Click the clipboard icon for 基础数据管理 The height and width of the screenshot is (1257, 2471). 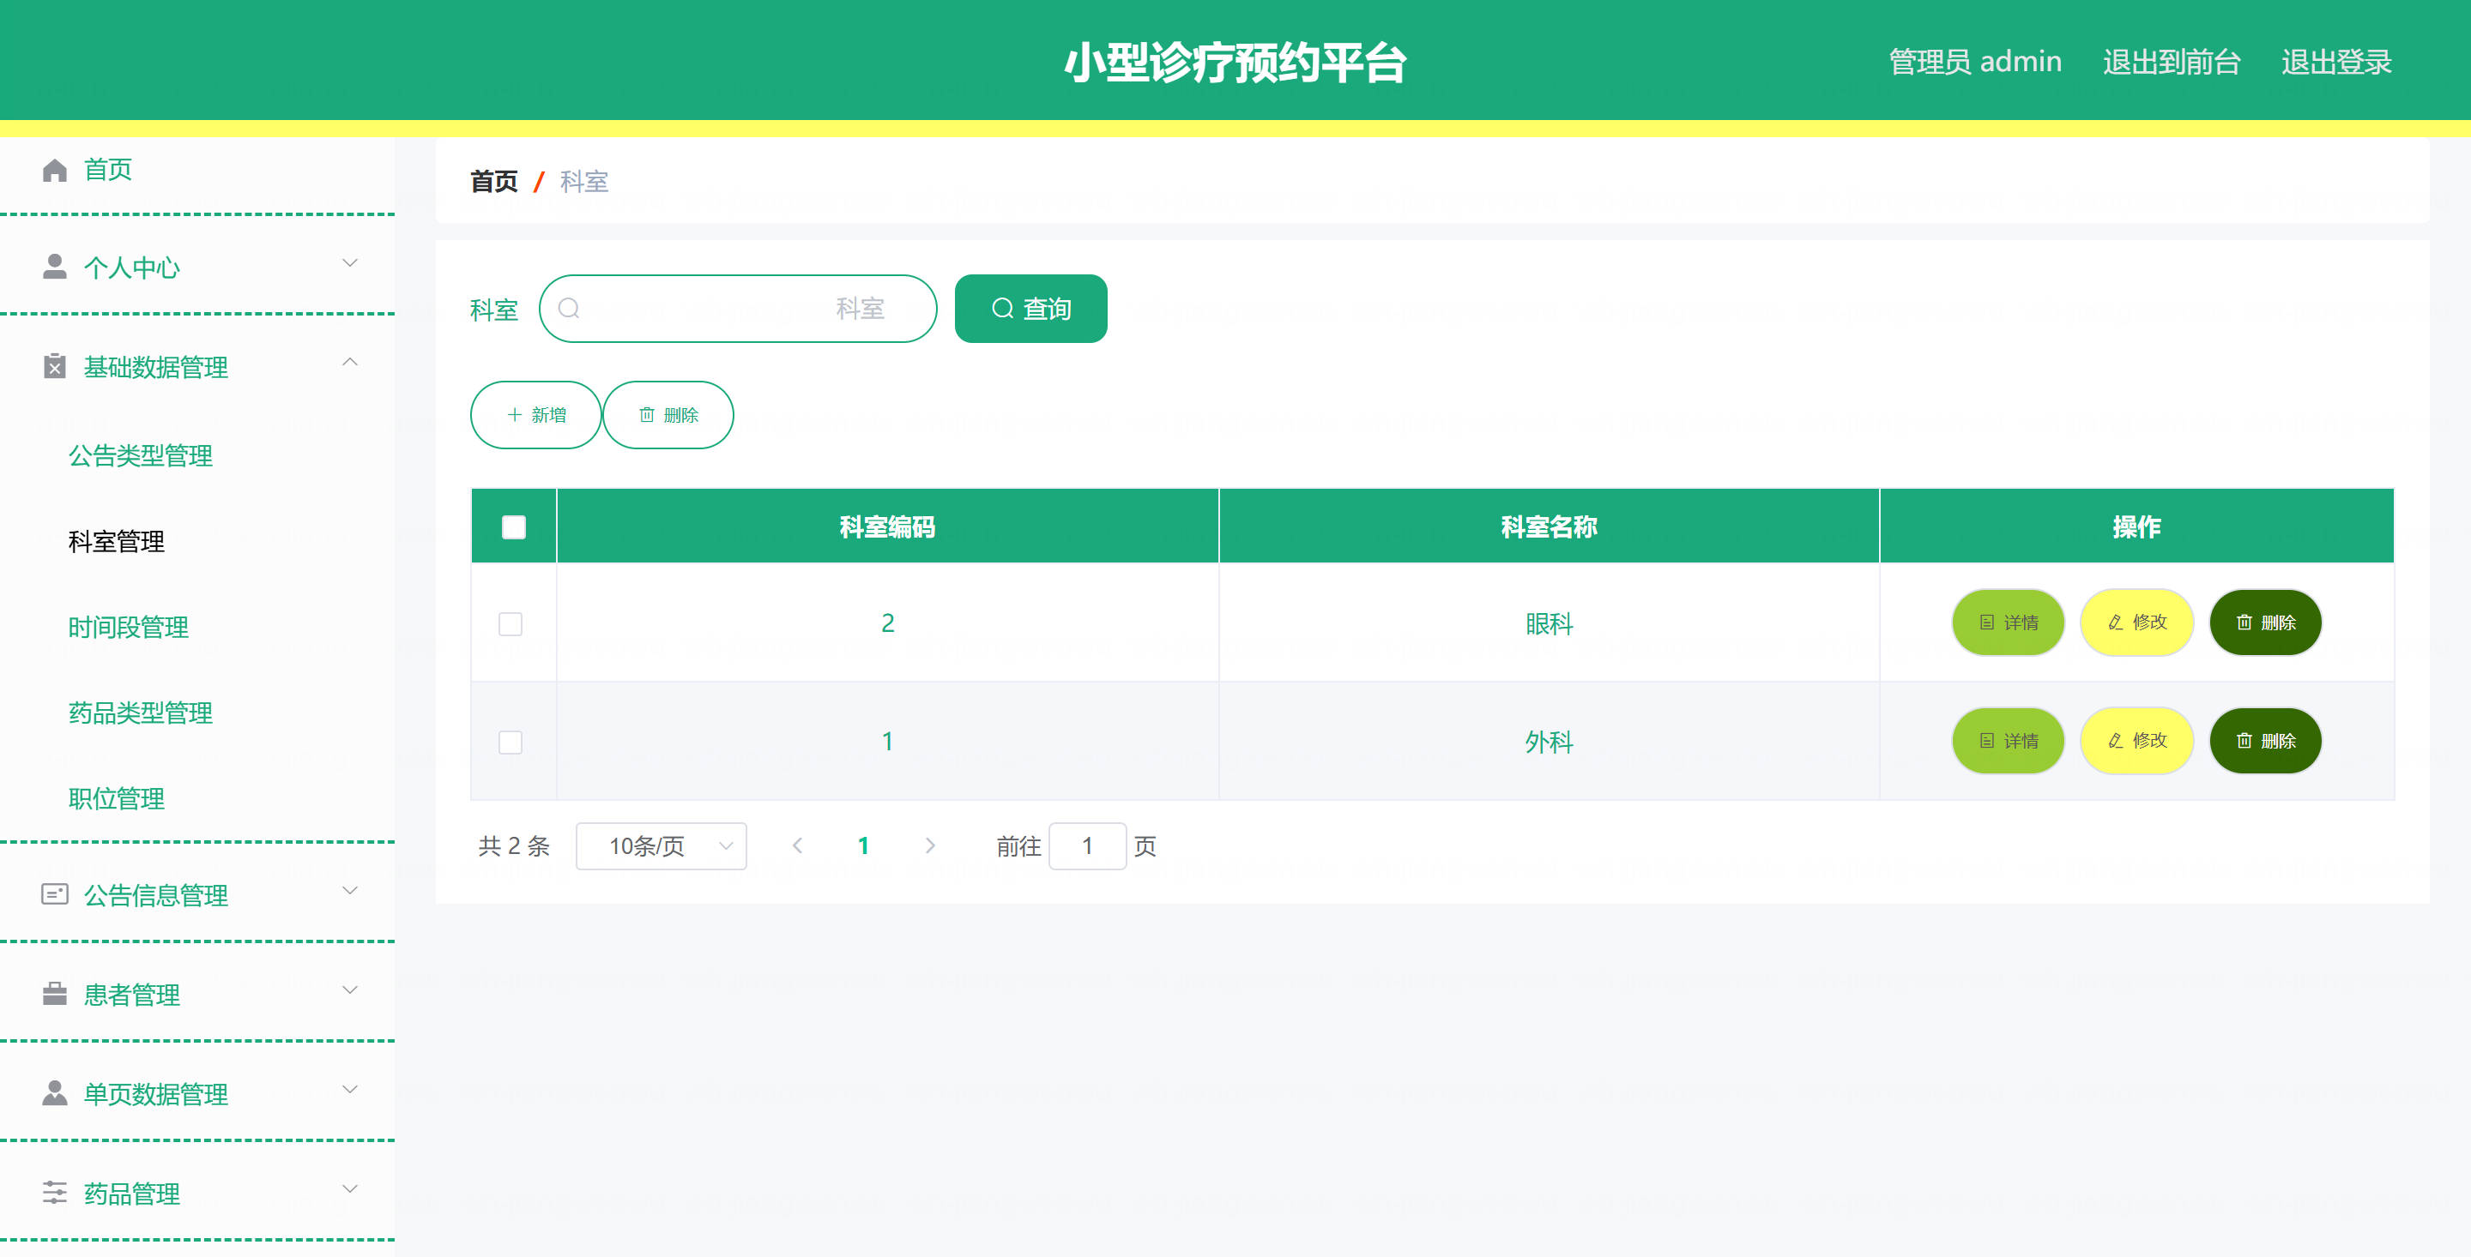55,366
